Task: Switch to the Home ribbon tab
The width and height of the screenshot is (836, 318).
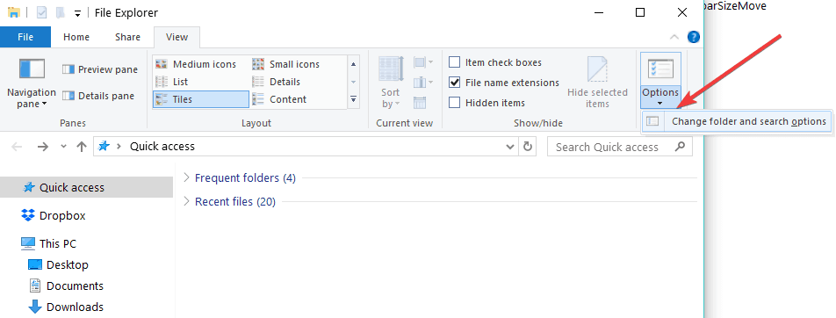Action: tap(76, 37)
